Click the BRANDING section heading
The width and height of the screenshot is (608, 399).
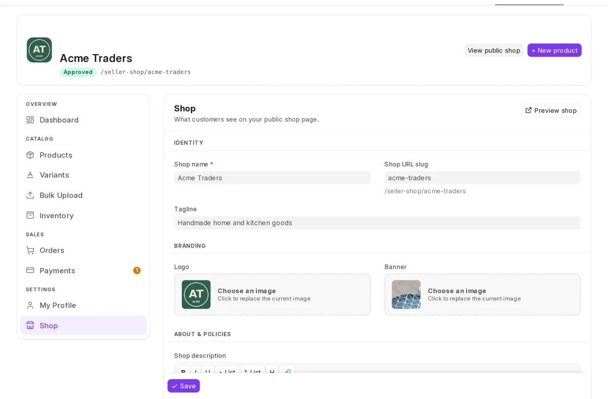pos(190,246)
